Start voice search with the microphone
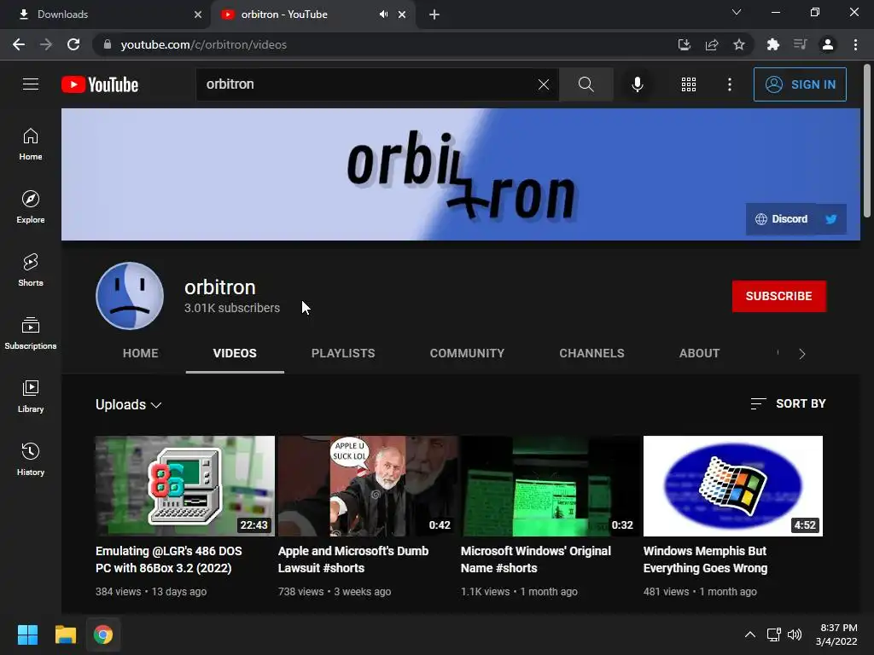This screenshot has width=874, height=655. [x=637, y=84]
